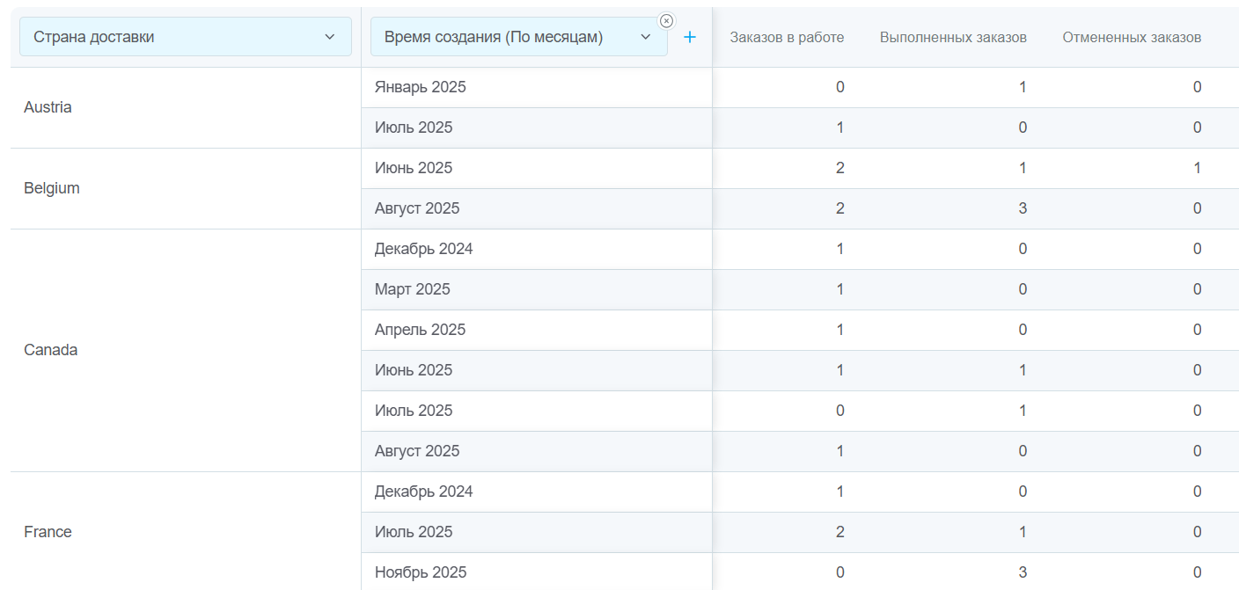Add a new grouping with plus icon
This screenshot has height=590, width=1239.
coord(690,37)
